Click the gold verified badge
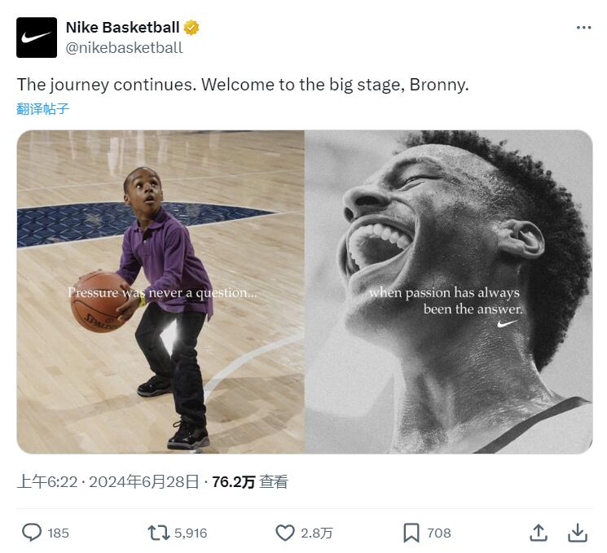Image resolution: width=607 pixels, height=553 pixels. pyautogui.click(x=191, y=28)
